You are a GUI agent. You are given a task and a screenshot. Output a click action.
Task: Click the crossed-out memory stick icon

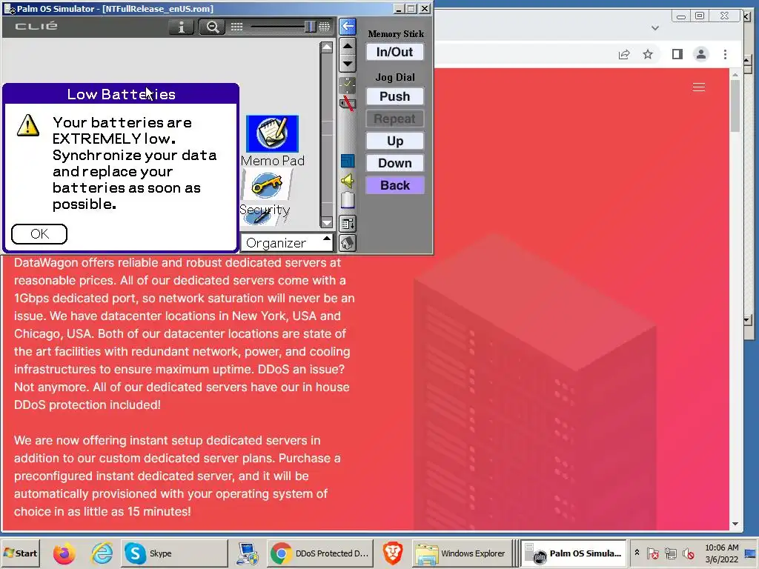coord(348,103)
